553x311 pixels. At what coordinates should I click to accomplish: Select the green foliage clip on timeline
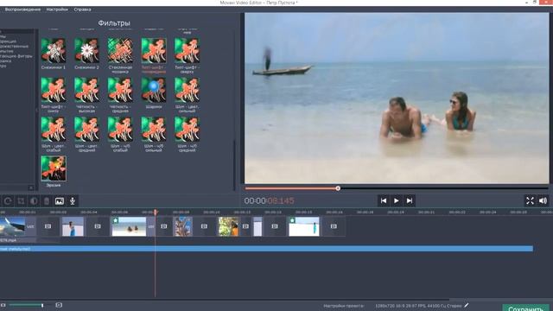click(x=228, y=226)
